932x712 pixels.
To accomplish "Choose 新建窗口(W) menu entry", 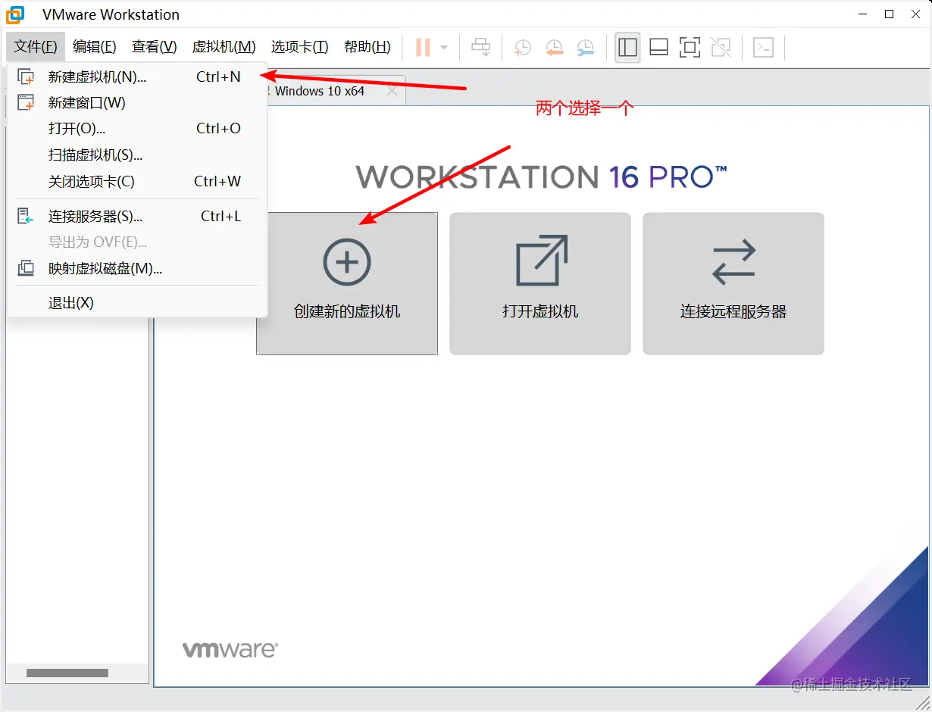I will [x=137, y=102].
